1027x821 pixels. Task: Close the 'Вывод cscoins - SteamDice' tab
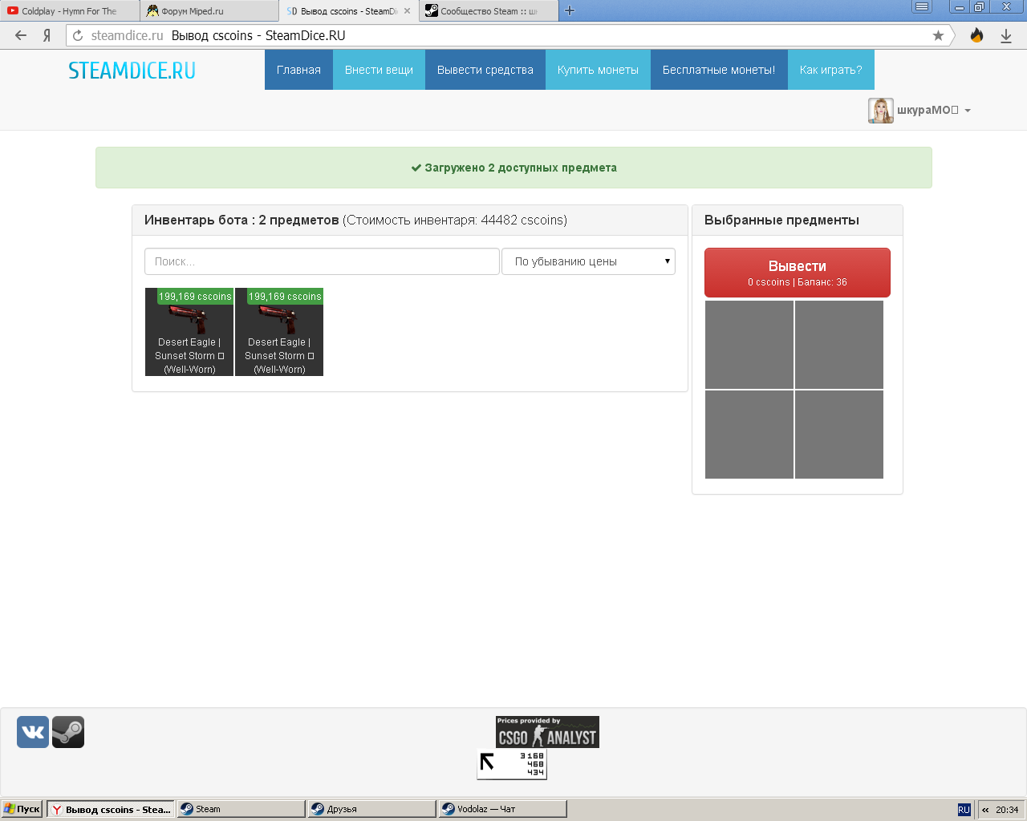pyautogui.click(x=407, y=11)
